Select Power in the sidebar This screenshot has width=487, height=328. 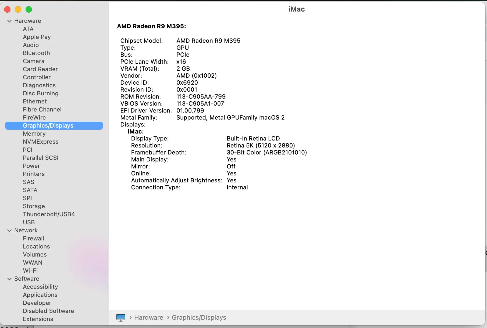click(x=31, y=166)
